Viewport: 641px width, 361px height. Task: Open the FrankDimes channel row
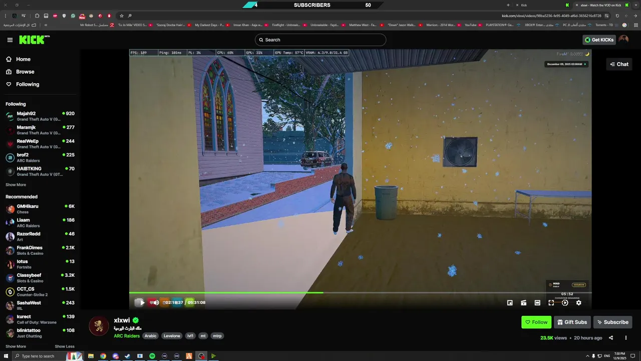coord(40,250)
